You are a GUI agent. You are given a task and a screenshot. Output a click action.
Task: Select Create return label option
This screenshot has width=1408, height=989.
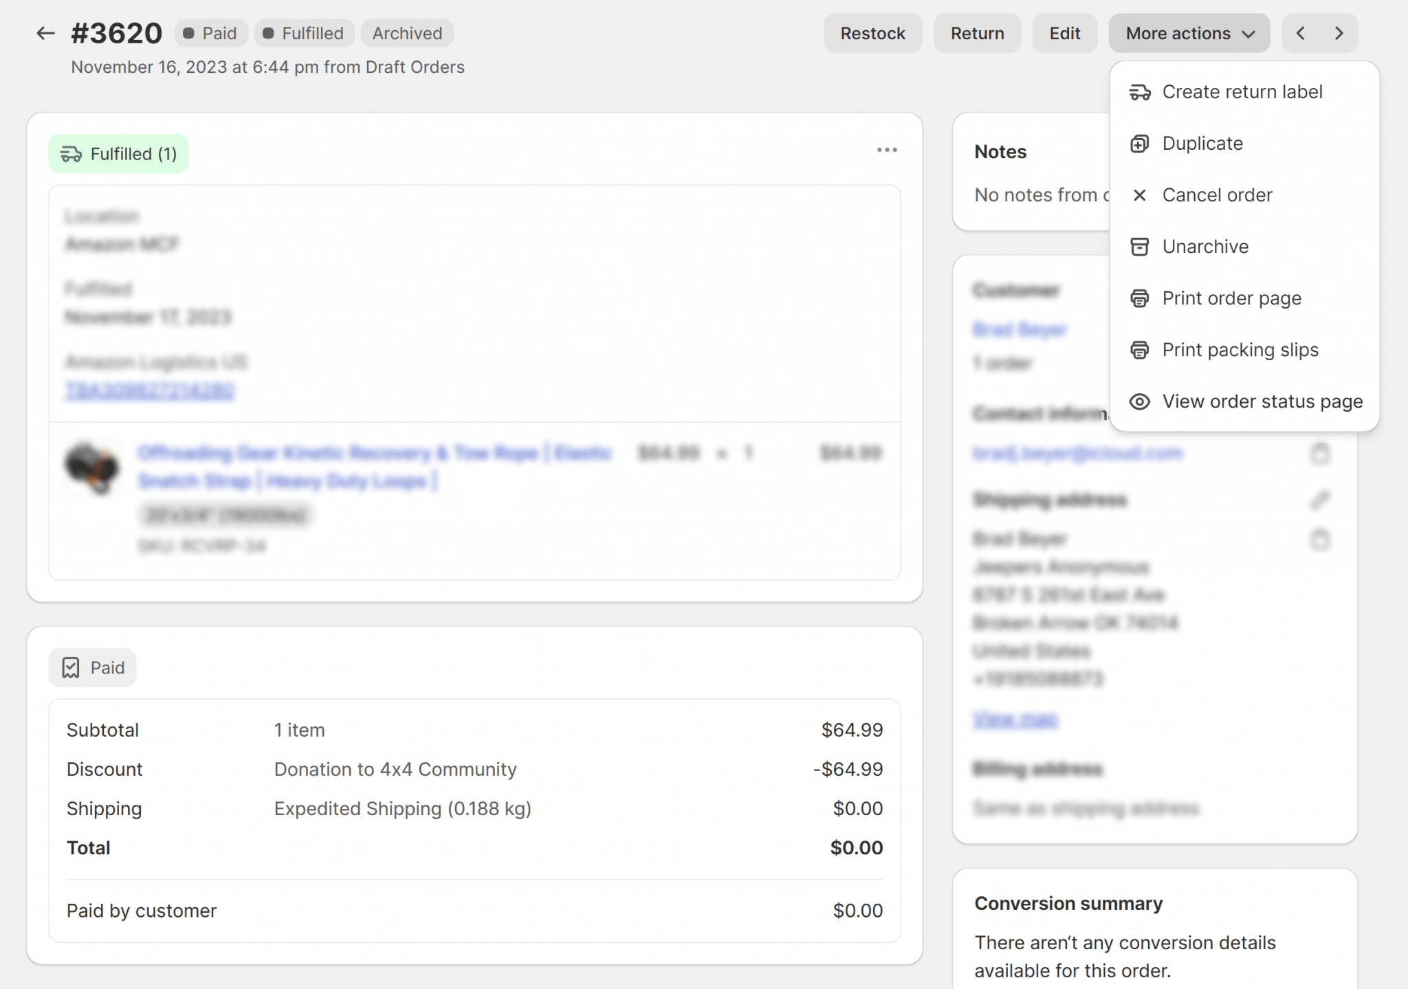[x=1242, y=92]
